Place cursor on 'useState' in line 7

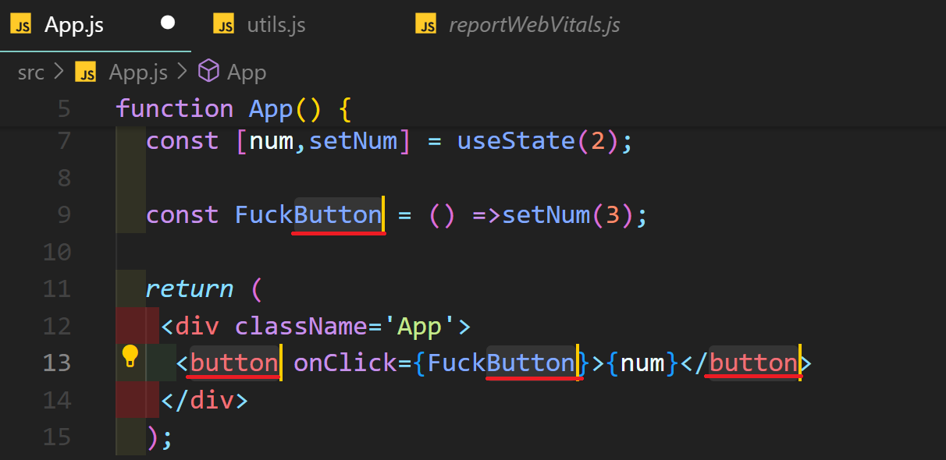(516, 141)
